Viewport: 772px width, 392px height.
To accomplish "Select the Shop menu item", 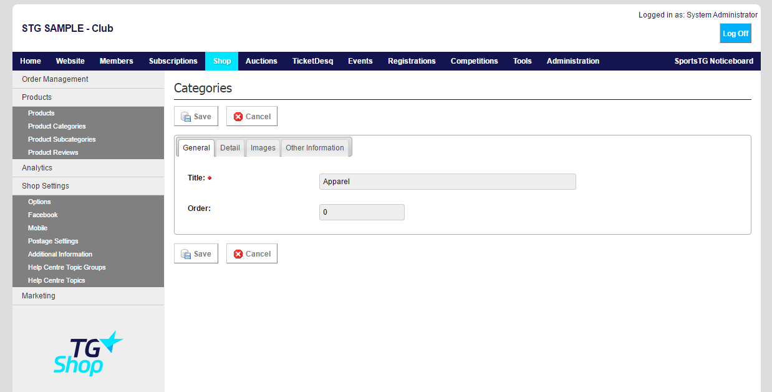I will 222,61.
